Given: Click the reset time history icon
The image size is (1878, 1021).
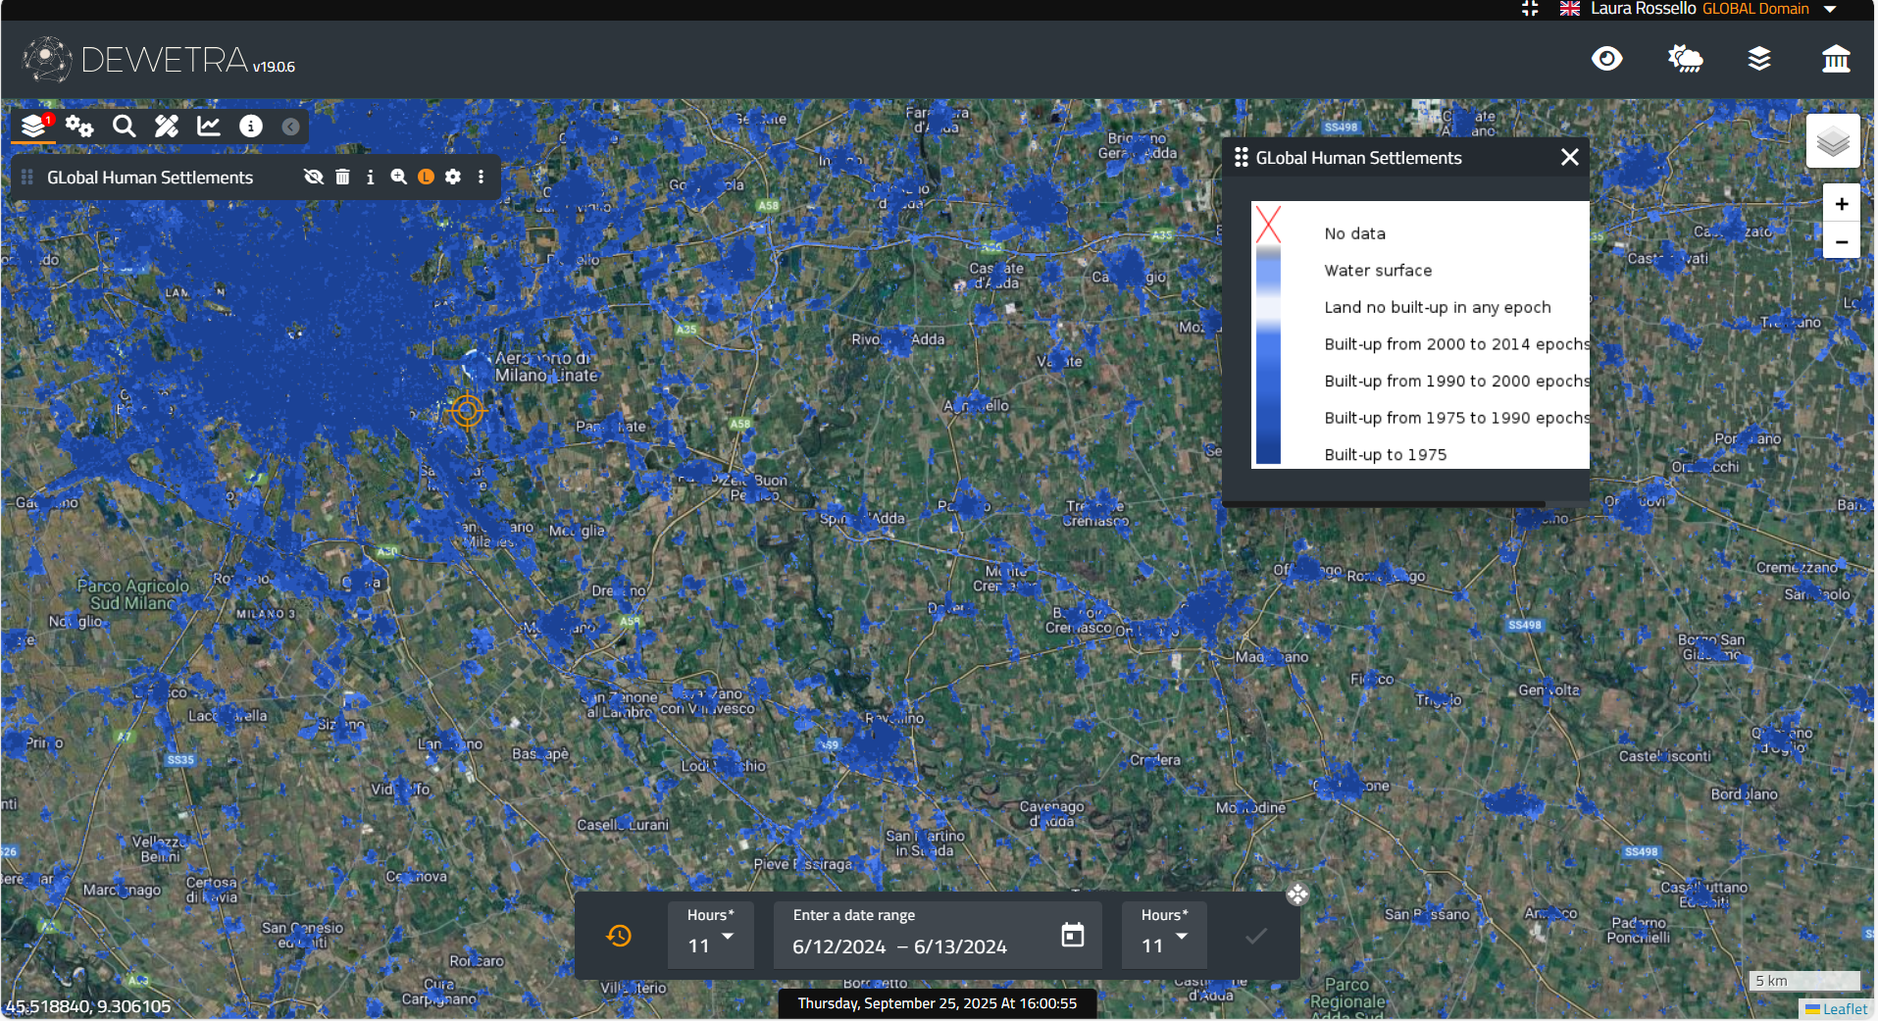Looking at the screenshot, I should pyautogui.click(x=619, y=936).
